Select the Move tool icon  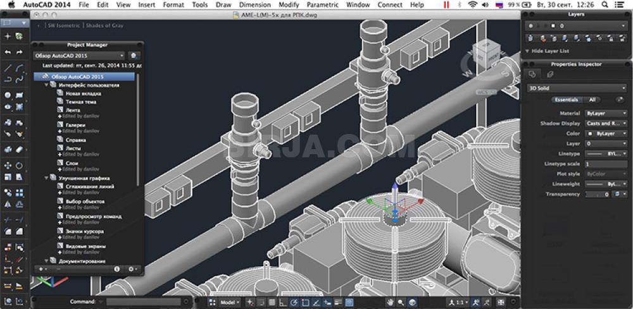click(x=8, y=166)
